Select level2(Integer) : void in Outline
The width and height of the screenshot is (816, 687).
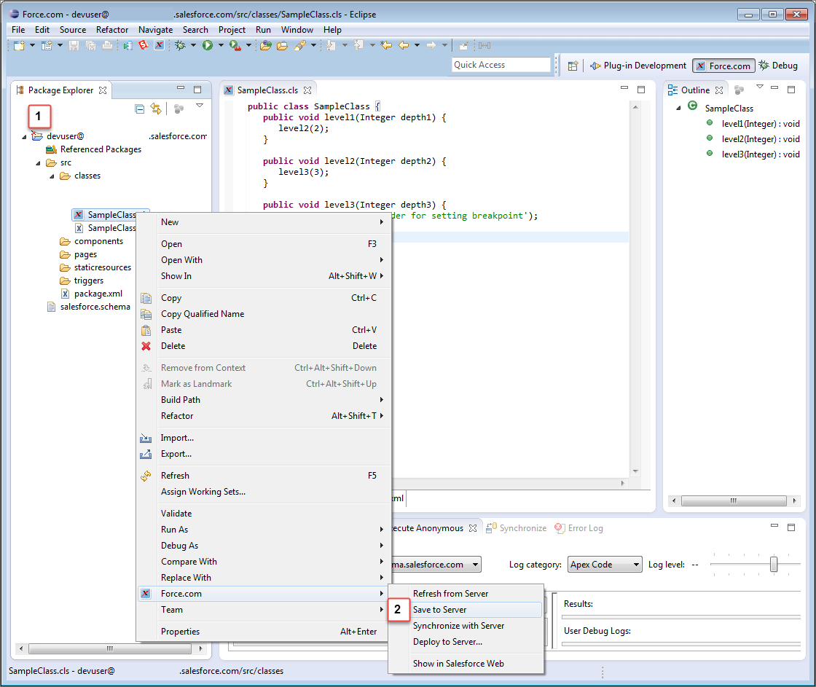pos(761,139)
